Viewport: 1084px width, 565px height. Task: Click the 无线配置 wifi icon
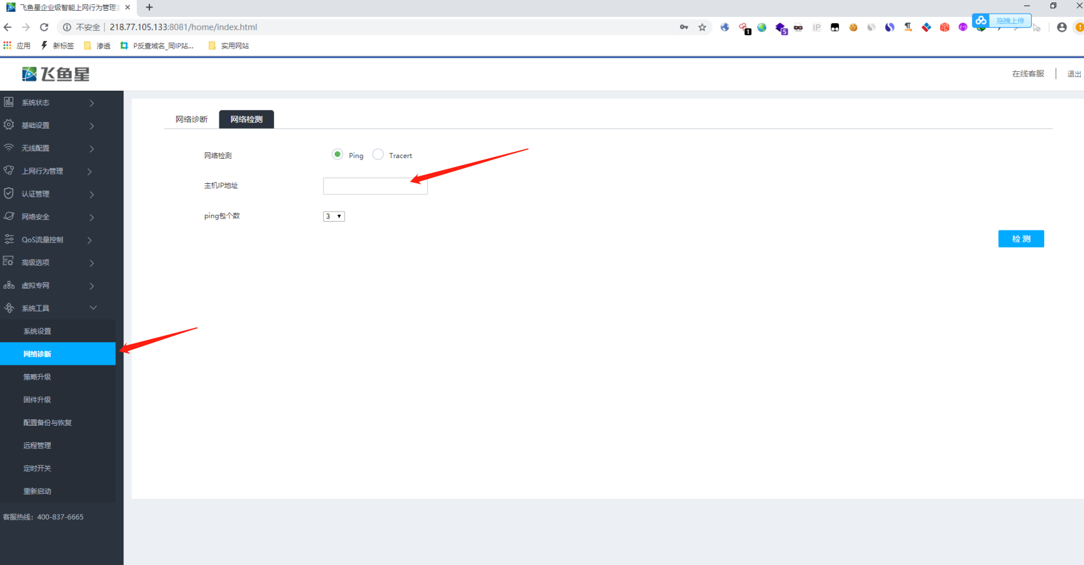(9, 147)
